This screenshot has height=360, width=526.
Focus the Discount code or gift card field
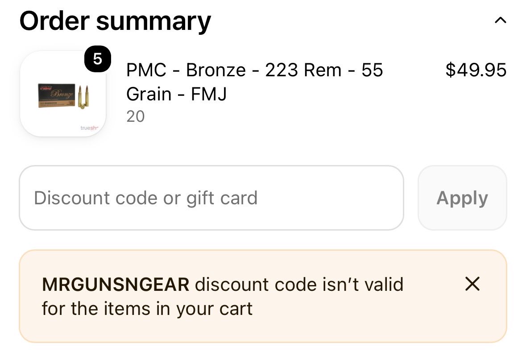[211, 198]
